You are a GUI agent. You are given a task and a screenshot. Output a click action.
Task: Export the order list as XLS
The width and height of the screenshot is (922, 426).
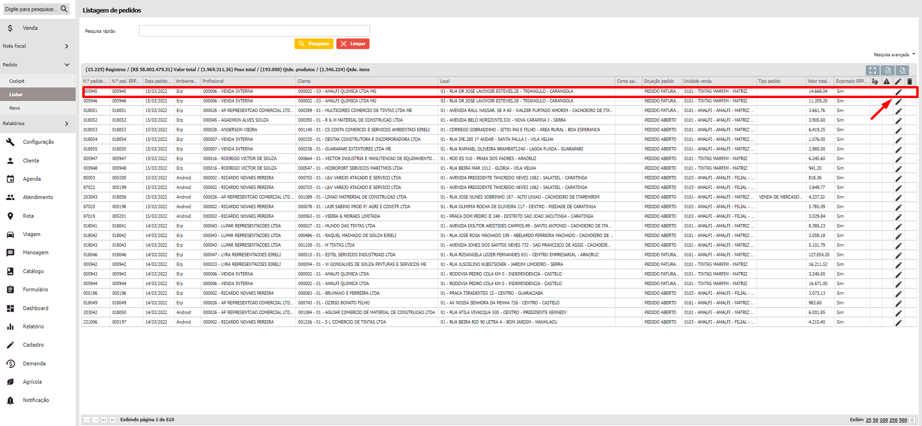coord(902,70)
